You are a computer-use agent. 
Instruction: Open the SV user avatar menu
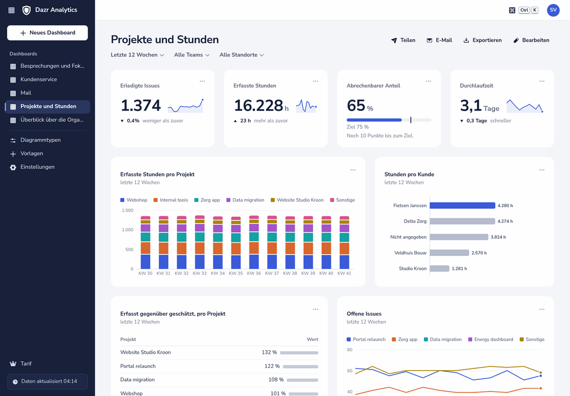click(553, 10)
